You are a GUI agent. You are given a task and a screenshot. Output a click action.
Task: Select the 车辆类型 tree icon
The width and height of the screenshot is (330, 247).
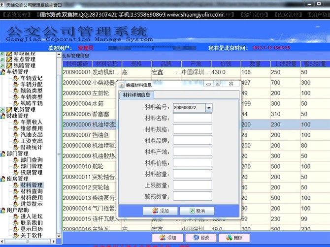[16, 97]
